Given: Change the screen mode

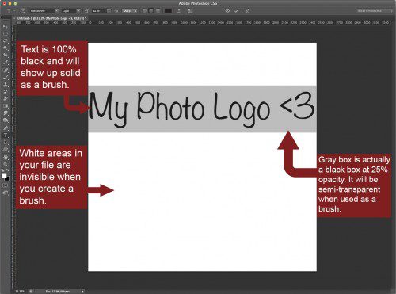Looking at the screenshot, I should pyautogui.click(x=5, y=193).
